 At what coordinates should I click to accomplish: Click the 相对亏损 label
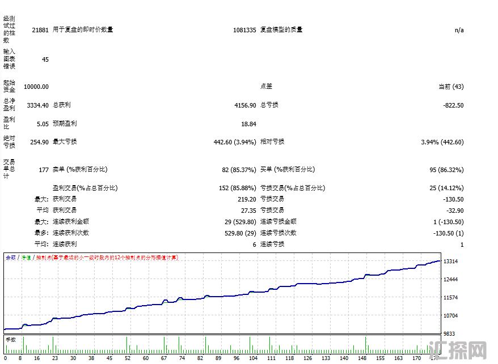272,142
